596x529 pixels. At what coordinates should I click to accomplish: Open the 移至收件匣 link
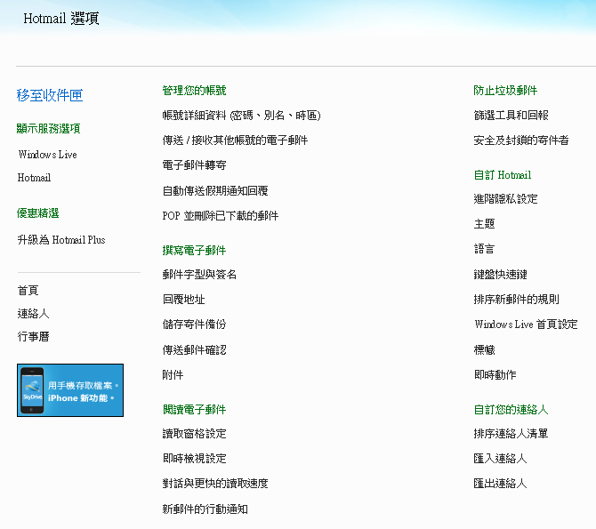50,95
